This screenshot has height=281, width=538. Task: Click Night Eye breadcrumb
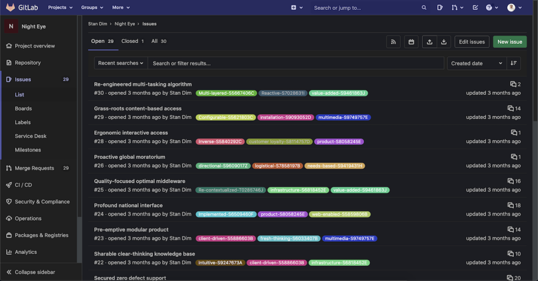pos(125,24)
